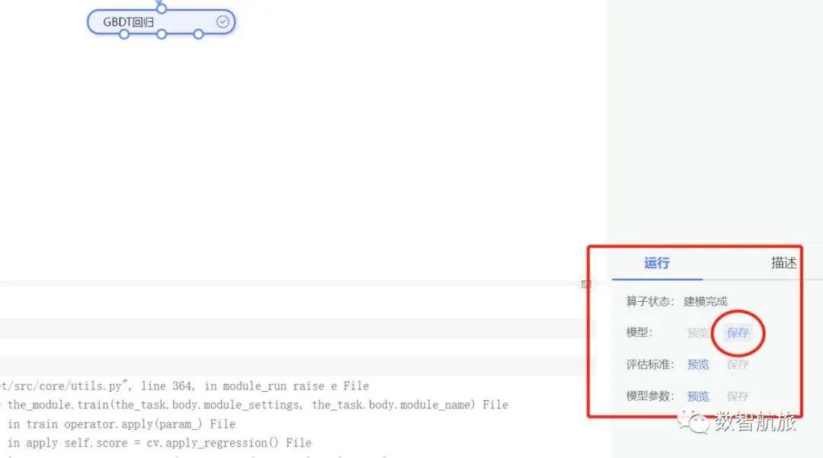823x458 pixels.
Task: Click the right output port under GBDT回归
Action: click(198, 34)
